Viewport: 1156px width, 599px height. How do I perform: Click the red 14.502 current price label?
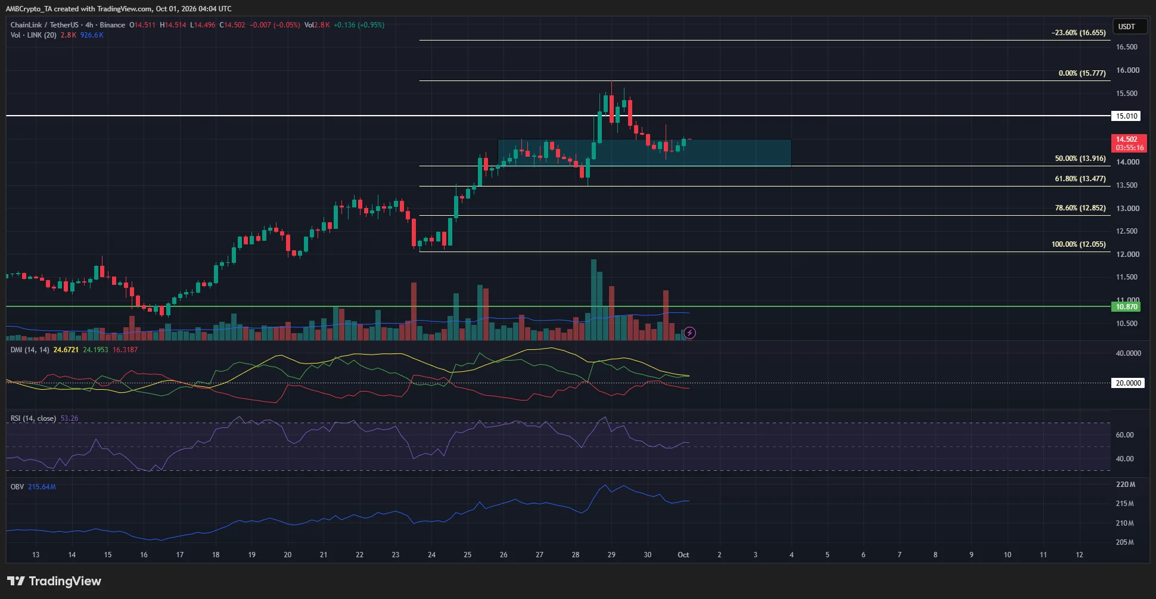click(1129, 143)
